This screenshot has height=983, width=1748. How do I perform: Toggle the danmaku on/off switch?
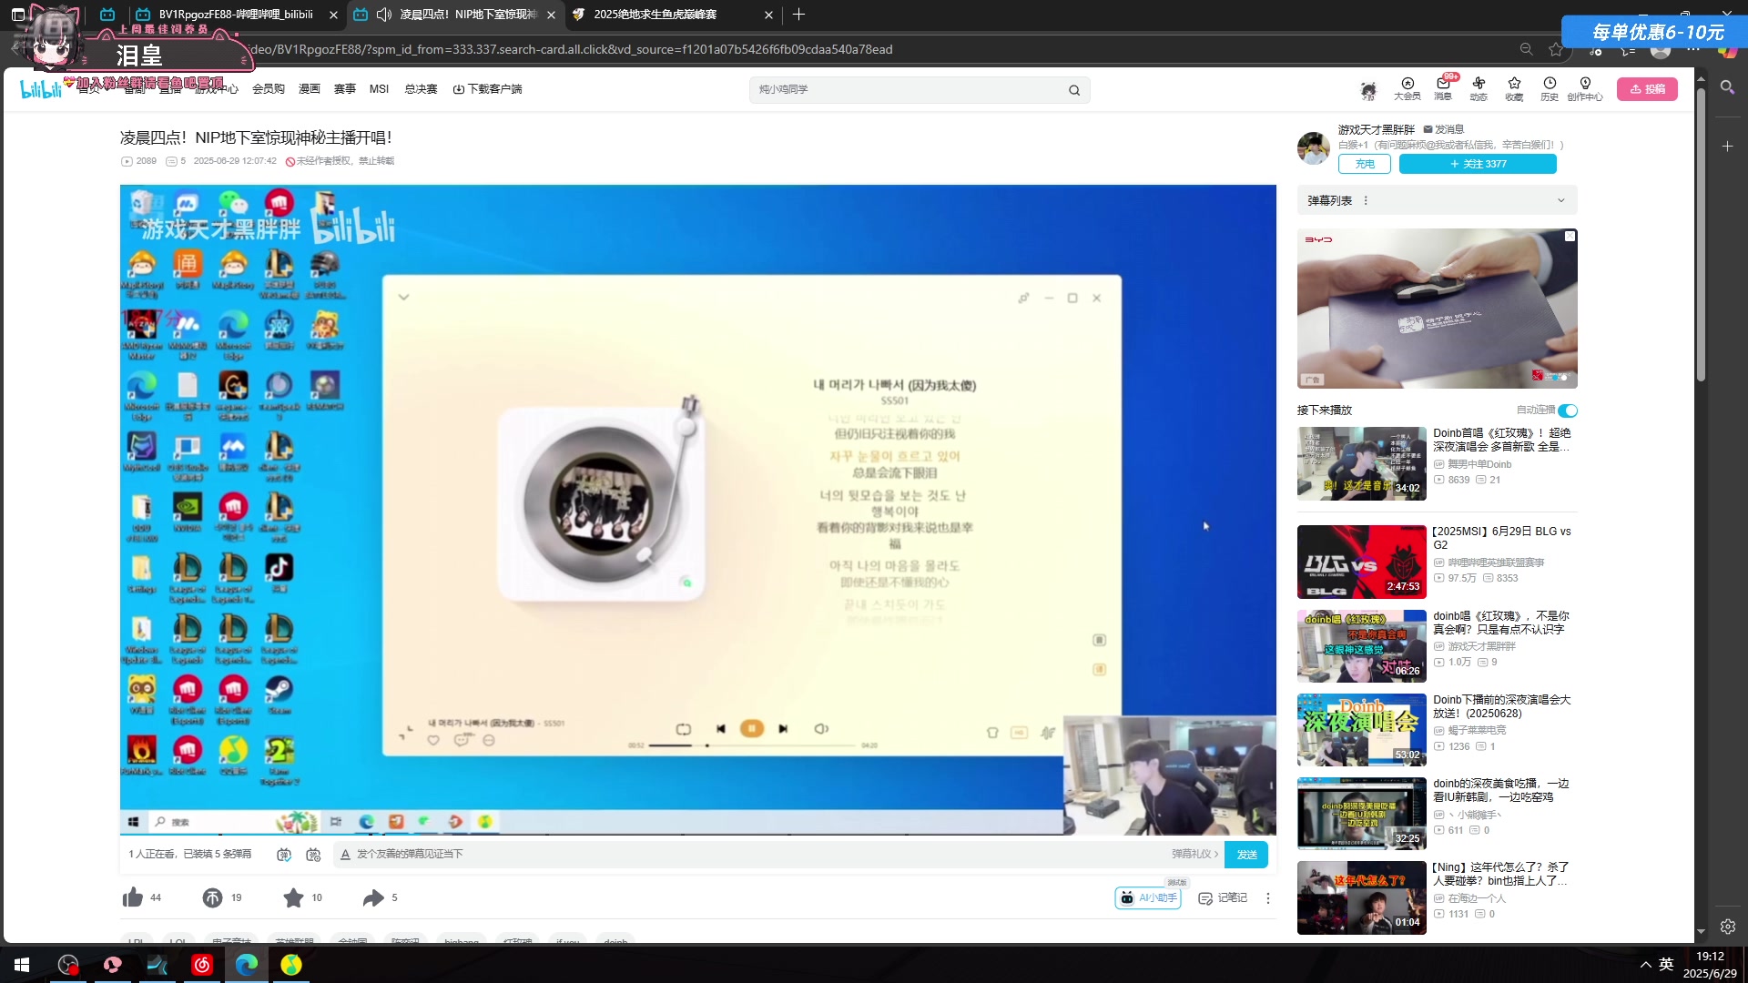click(284, 854)
